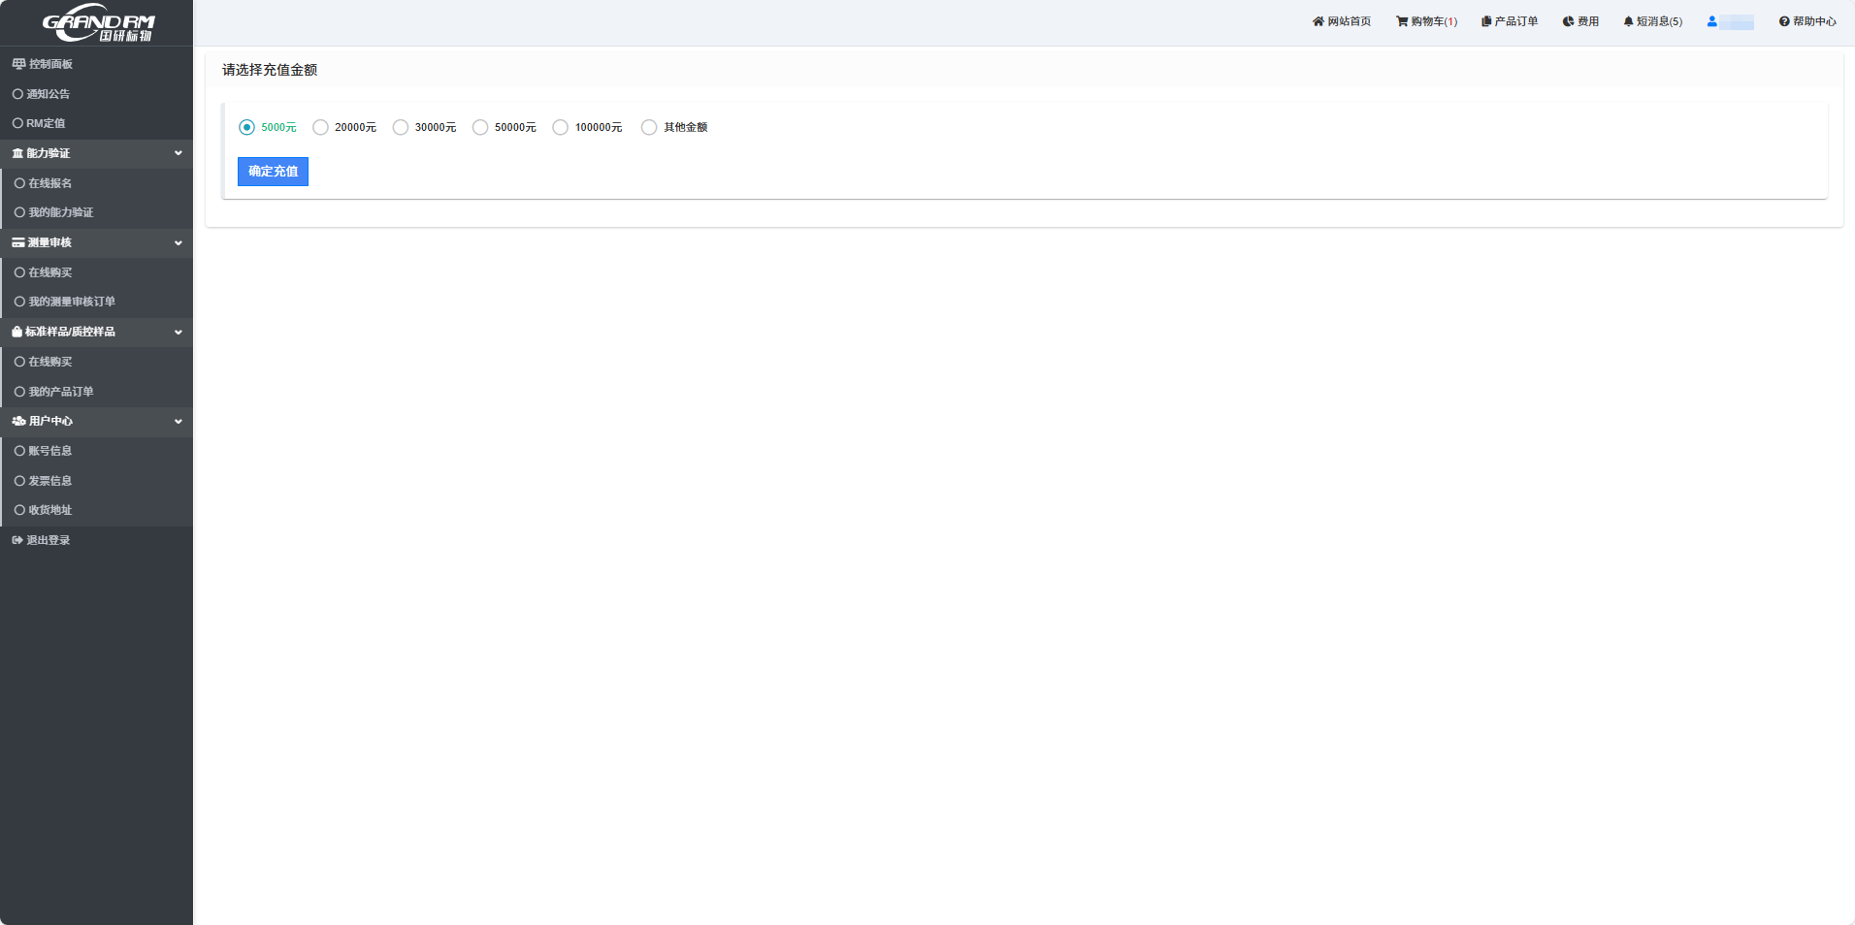1855x925 pixels.
Task: Click the 退出登录 logout icon
Action: pyautogui.click(x=16, y=539)
